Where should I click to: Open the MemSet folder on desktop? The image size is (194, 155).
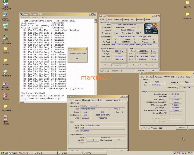pos(6,50)
